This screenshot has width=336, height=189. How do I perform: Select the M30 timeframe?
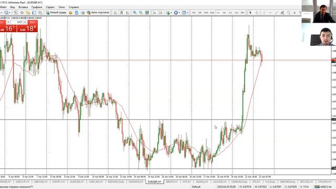pyautogui.click(x=212, y=13)
